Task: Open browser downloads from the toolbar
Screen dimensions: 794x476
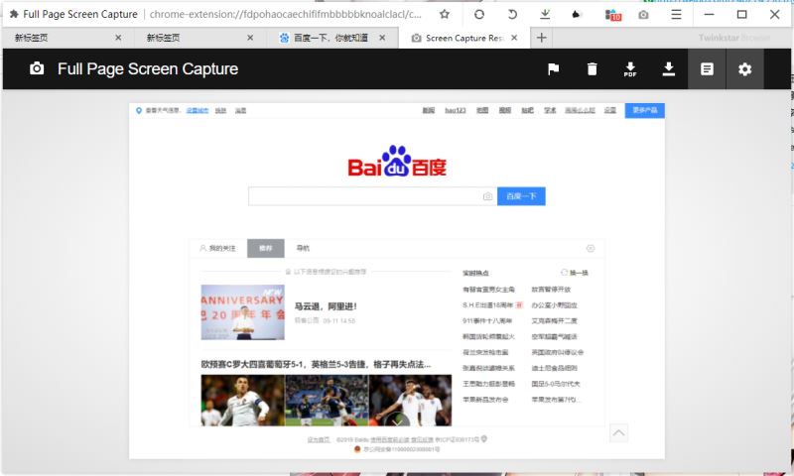Action: [x=545, y=14]
